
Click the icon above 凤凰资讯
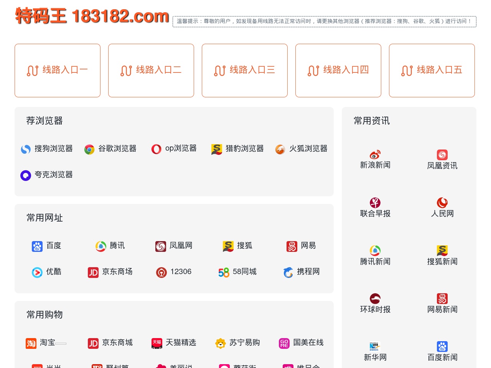tap(442, 154)
